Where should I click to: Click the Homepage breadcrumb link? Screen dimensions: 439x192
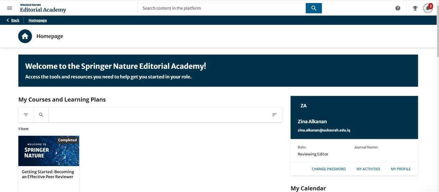(x=38, y=20)
